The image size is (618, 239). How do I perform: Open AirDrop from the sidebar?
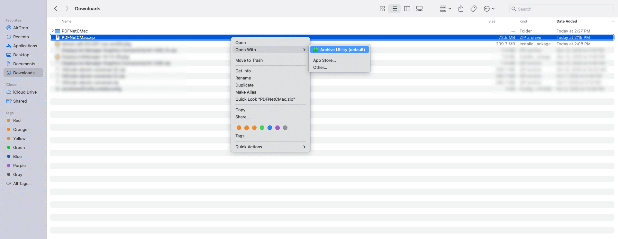tap(20, 28)
